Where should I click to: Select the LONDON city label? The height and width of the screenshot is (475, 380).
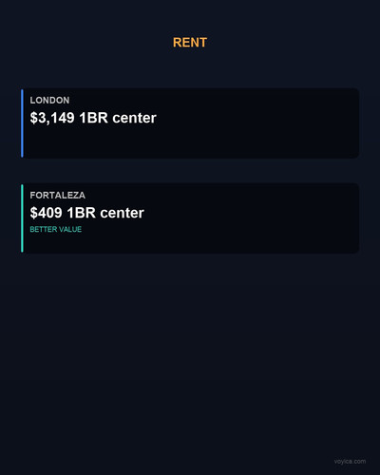click(49, 101)
